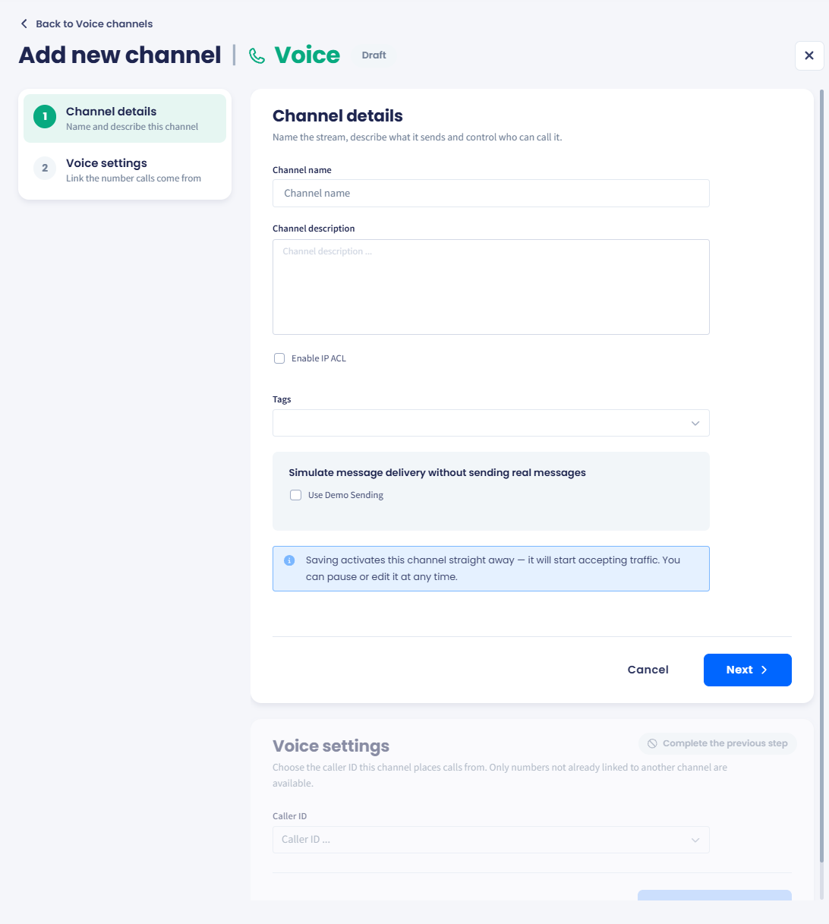Tick the Use Demo Sending checkbox
This screenshot has width=829, height=924.
(296, 495)
